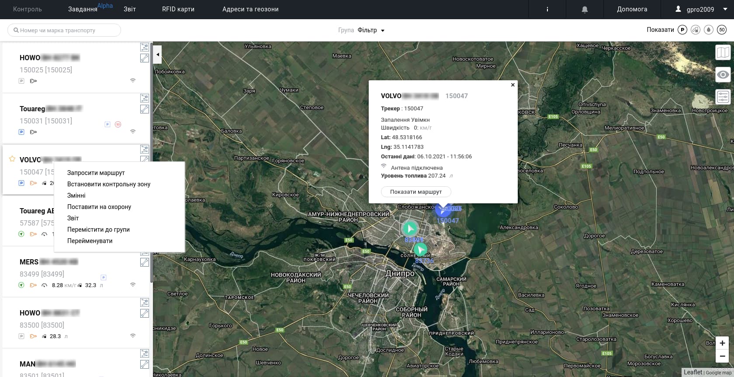734x377 pixels.
Task: Select Запросити маршрут from context menu
Action: 96,173
